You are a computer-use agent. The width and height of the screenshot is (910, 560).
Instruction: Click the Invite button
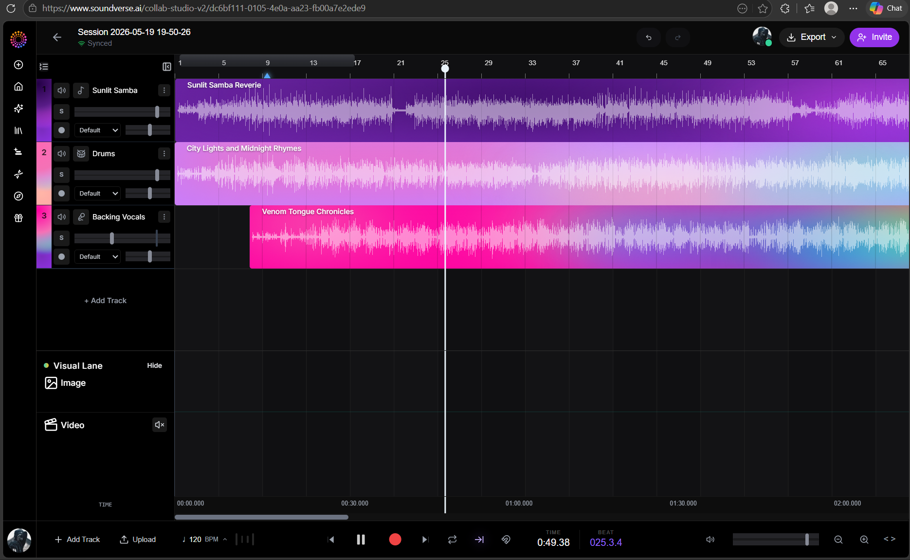874,37
